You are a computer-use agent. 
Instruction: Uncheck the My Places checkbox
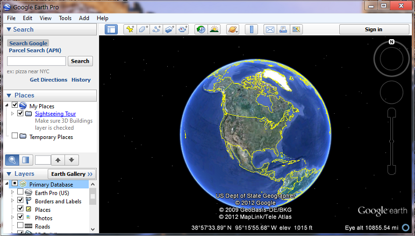coord(15,105)
